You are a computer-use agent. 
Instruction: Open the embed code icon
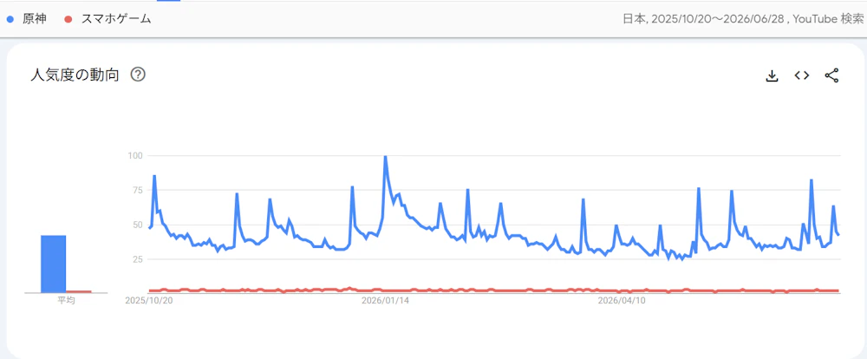[802, 75]
